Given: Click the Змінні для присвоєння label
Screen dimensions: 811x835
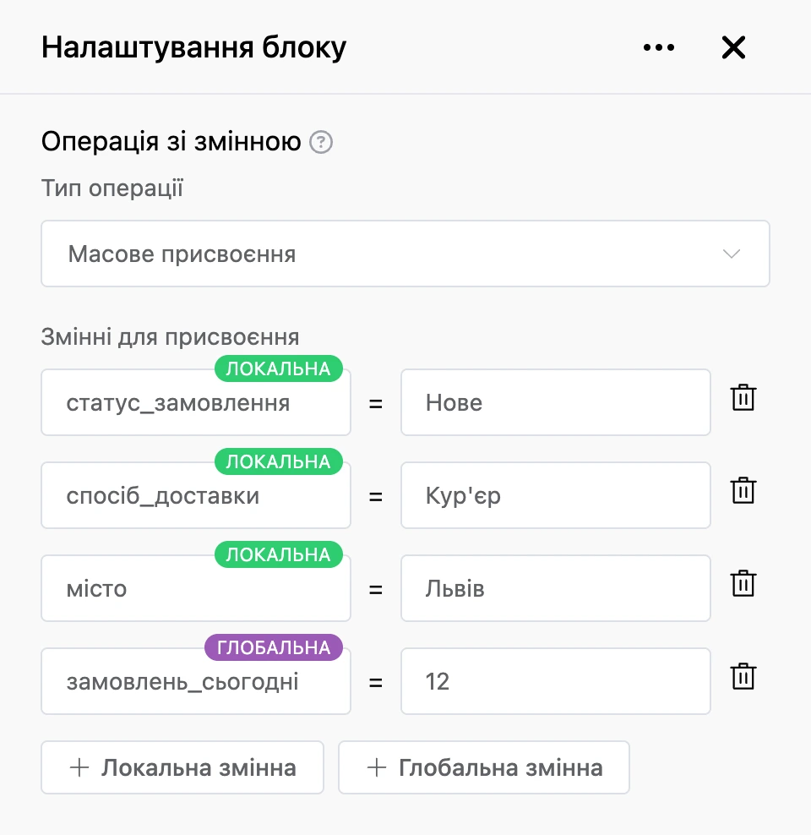Looking at the screenshot, I should coord(171,337).
